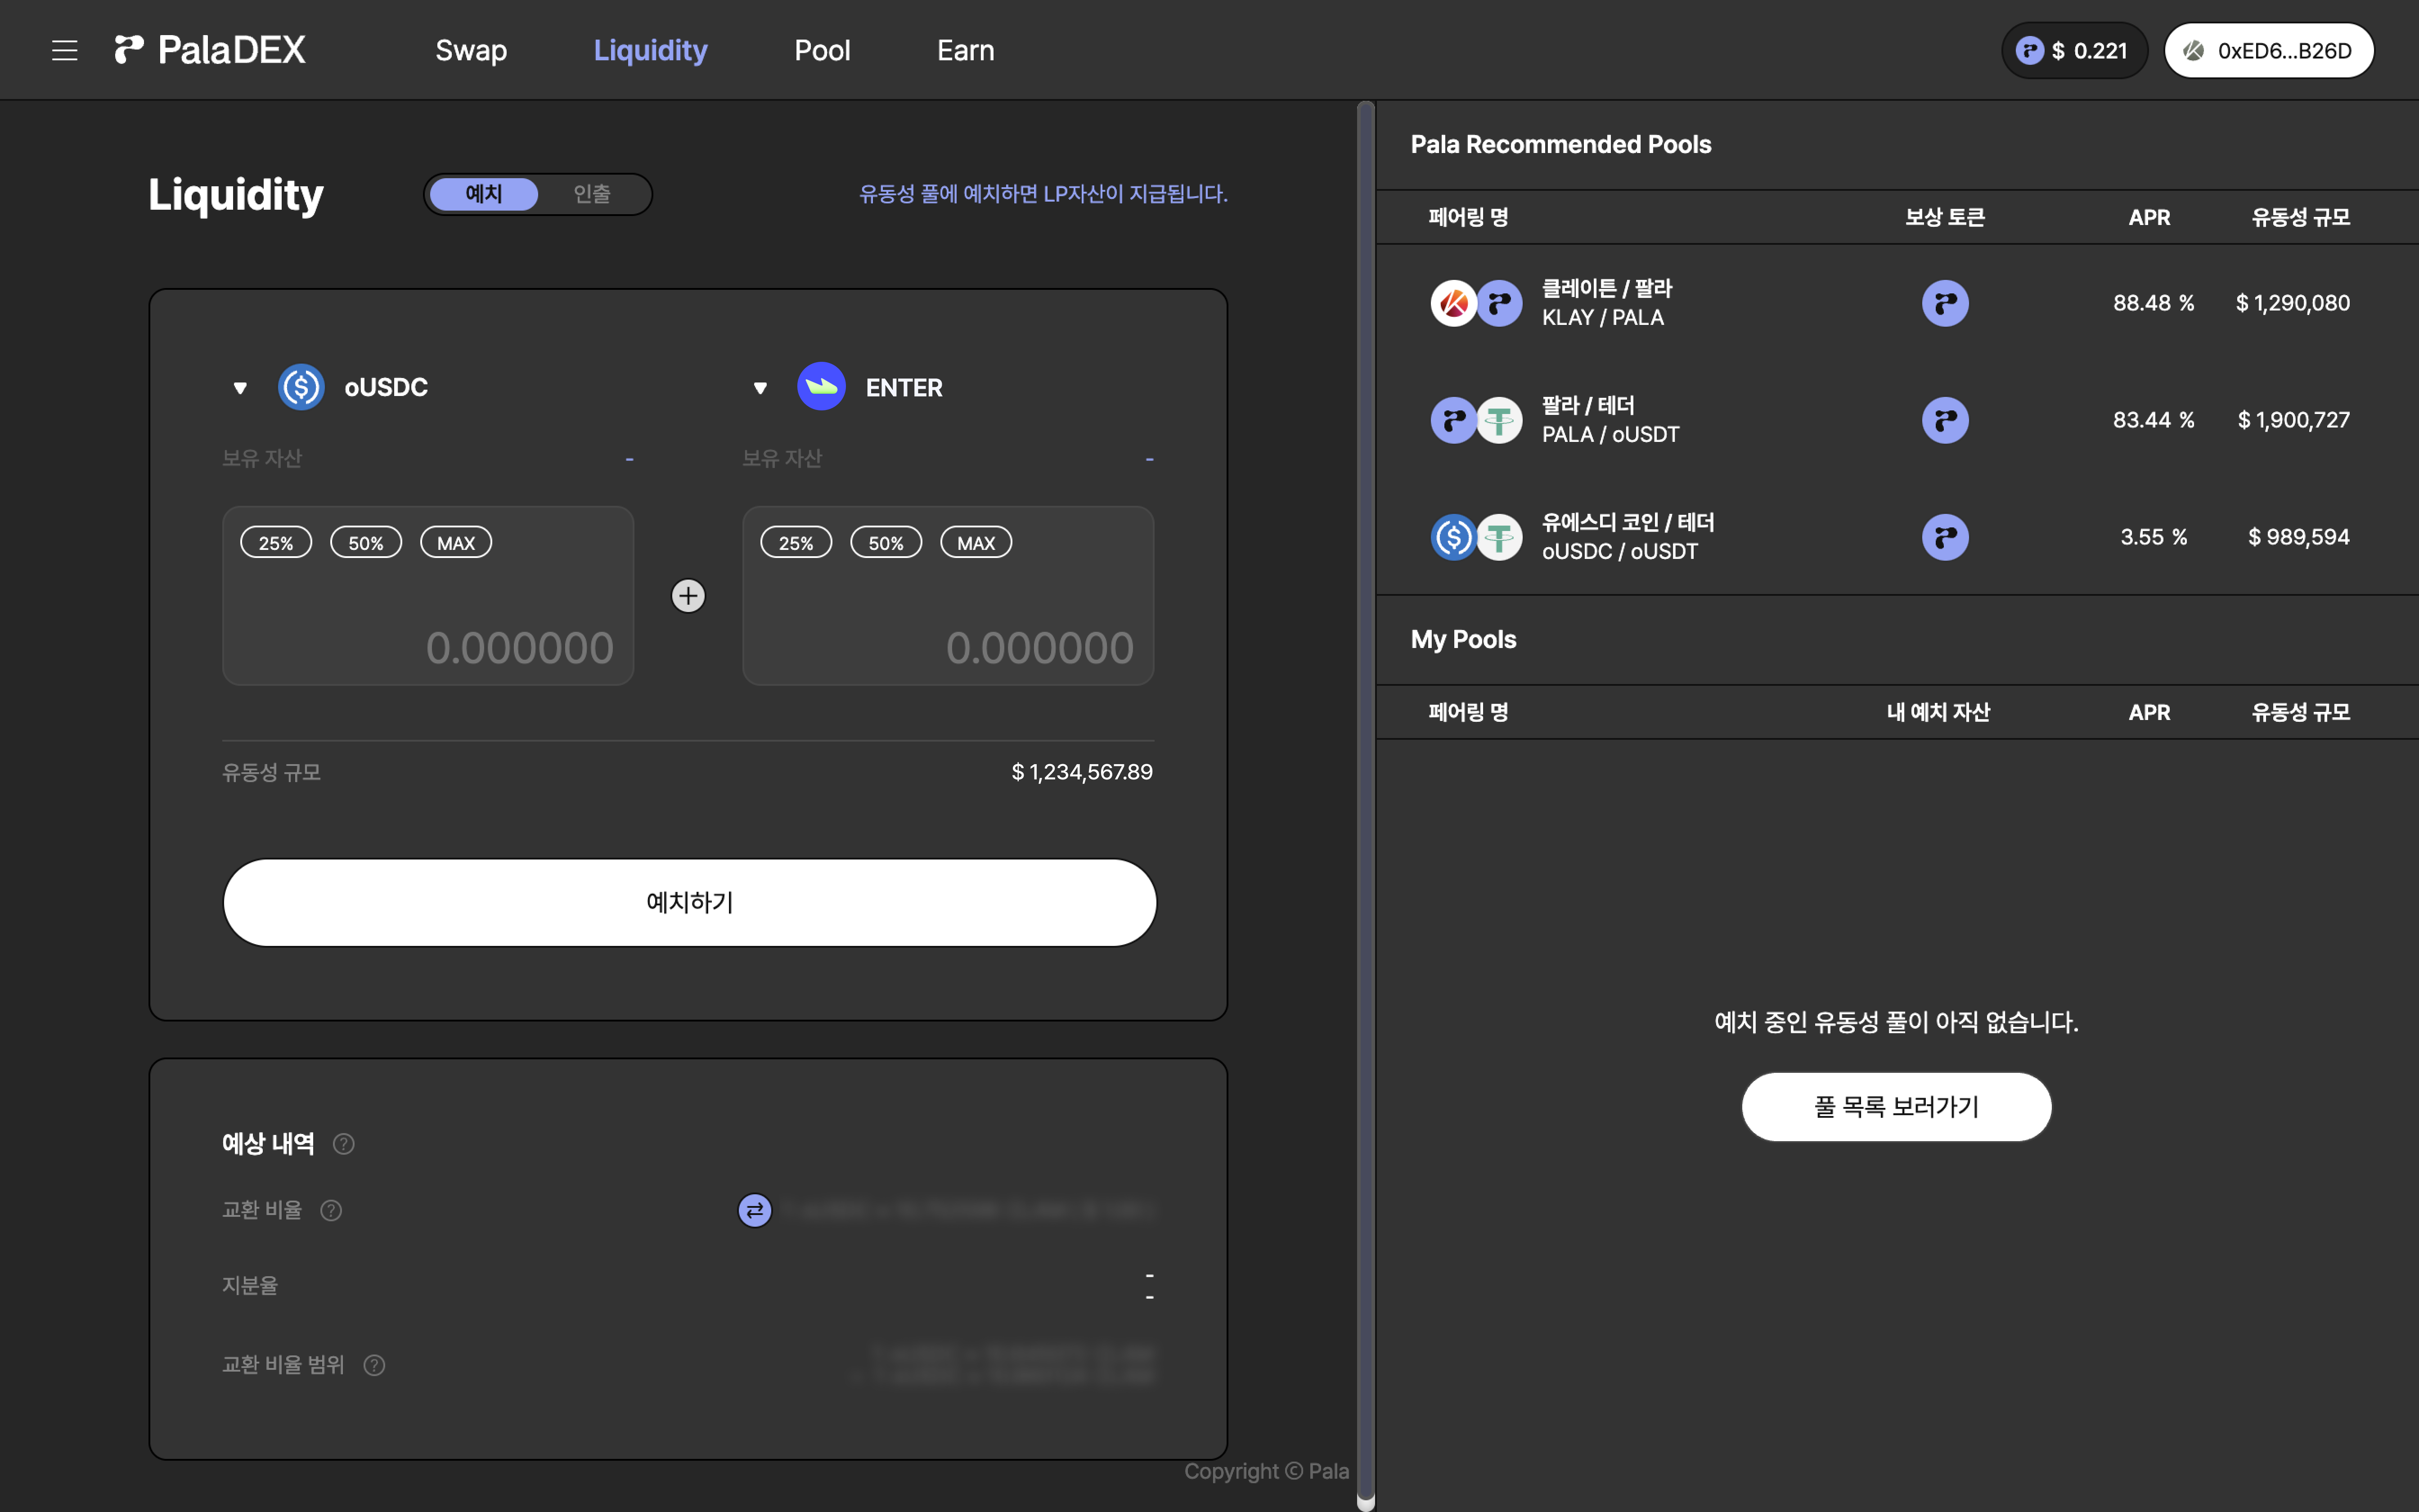This screenshot has width=2419, height=1512.
Task: Click the $ 1,900,727 liquidity value
Action: 2293,420
